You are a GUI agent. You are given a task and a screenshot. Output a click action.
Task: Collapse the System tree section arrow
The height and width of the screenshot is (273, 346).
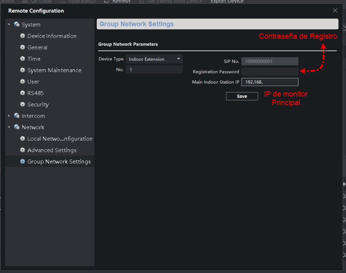point(9,24)
